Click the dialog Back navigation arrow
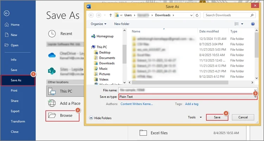This screenshot has height=141, width=264. click(91, 15)
